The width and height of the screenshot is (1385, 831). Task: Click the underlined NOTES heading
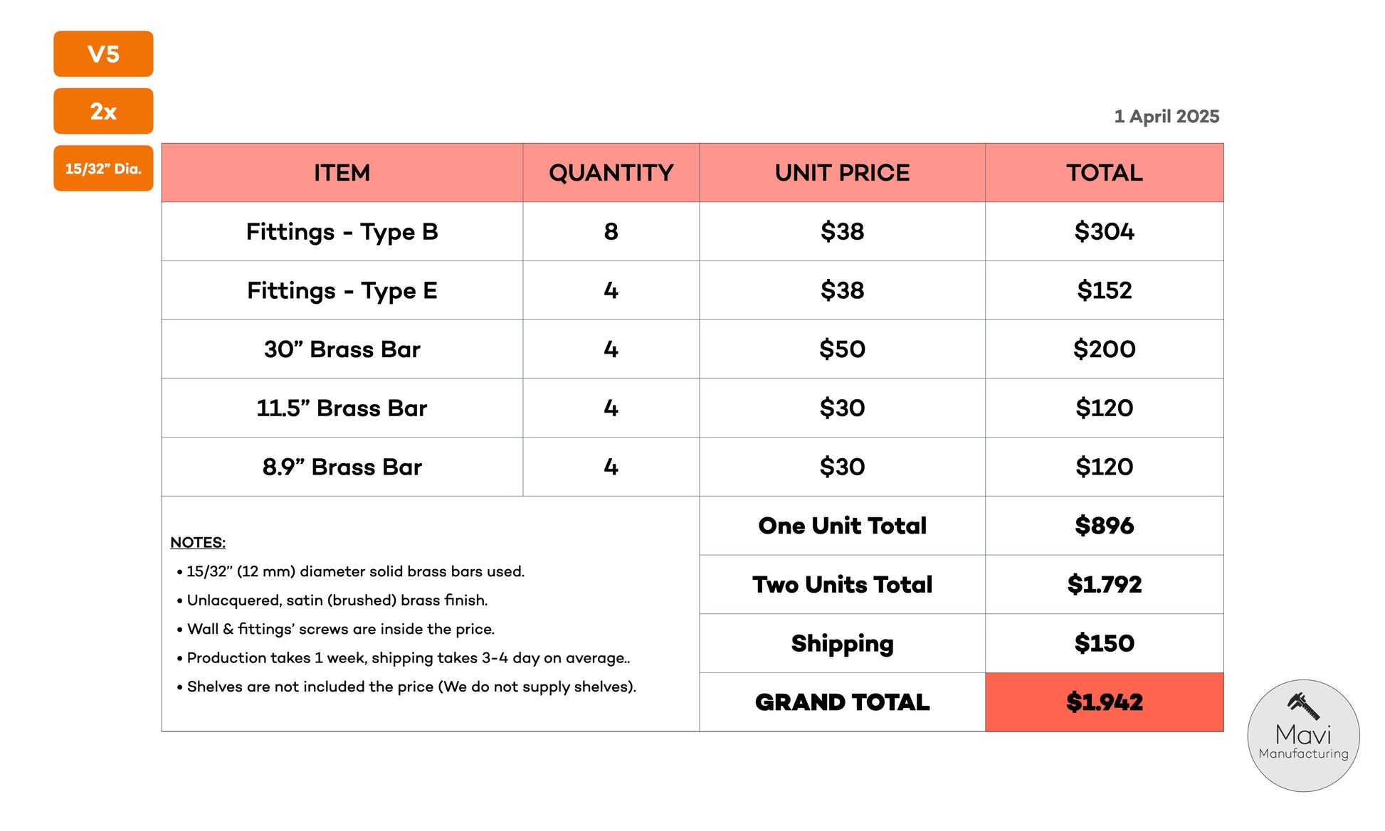tap(198, 543)
